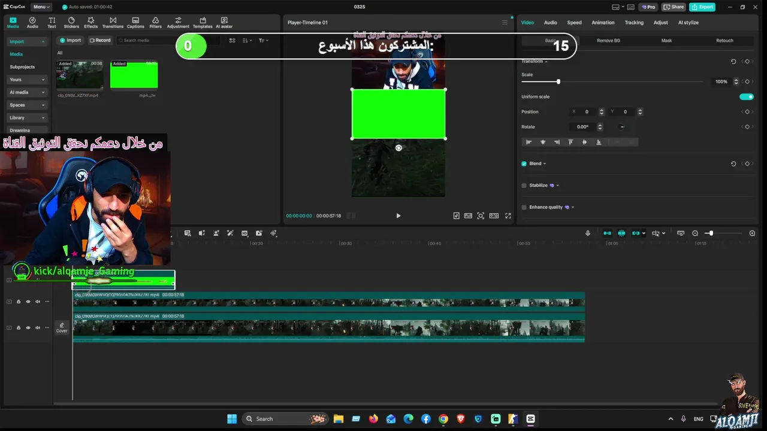Open the Adjustment tab in top toolbar
This screenshot has height=431, width=767.
[178, 23]
